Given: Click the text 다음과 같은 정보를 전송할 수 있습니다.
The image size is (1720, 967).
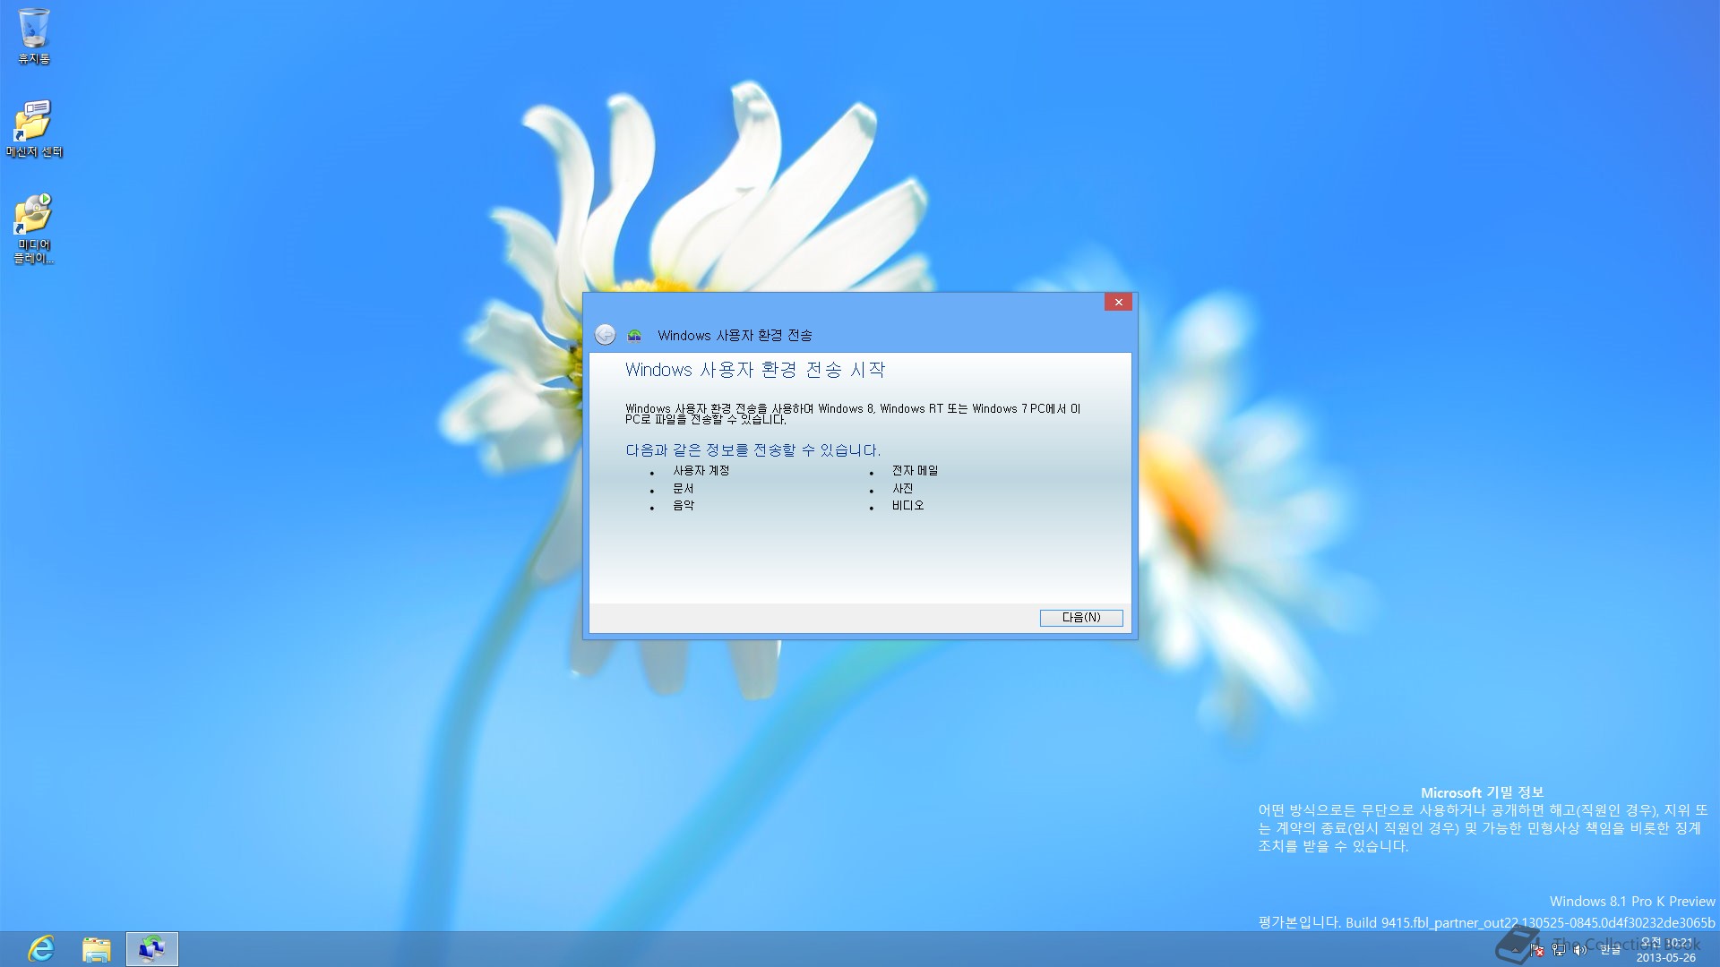Looking at the screenshot, I should pyautogui.click(x=753, y=450).
